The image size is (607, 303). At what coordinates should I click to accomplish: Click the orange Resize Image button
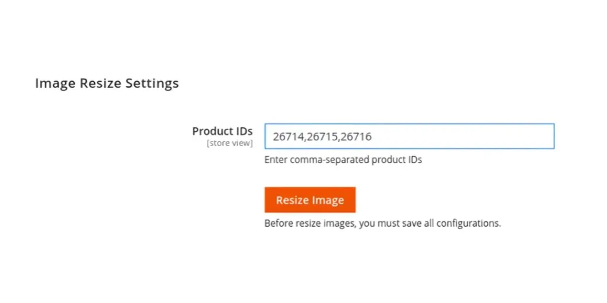[x=309, y=200]
